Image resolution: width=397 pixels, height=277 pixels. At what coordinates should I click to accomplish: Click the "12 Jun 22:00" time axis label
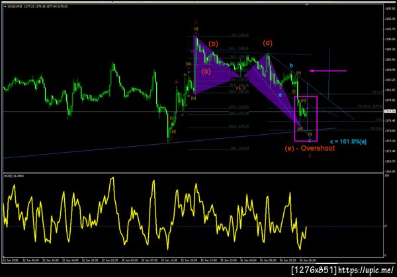click(109, 260)
